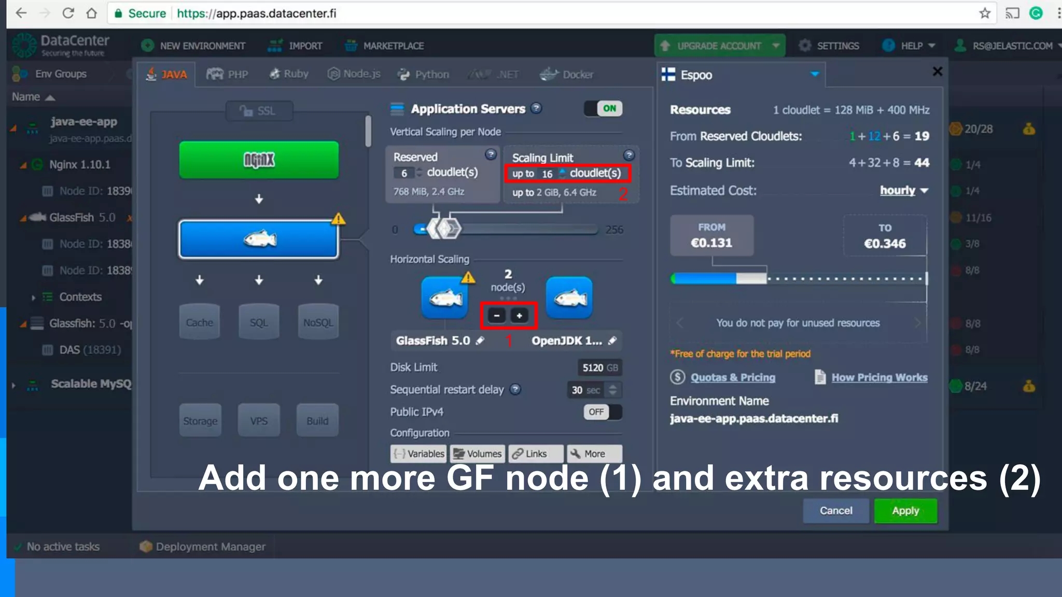Open Quotas & Pricing link
Image resolution: width=1062 pixels, height=597 pixels.
(x=733, y=377)
